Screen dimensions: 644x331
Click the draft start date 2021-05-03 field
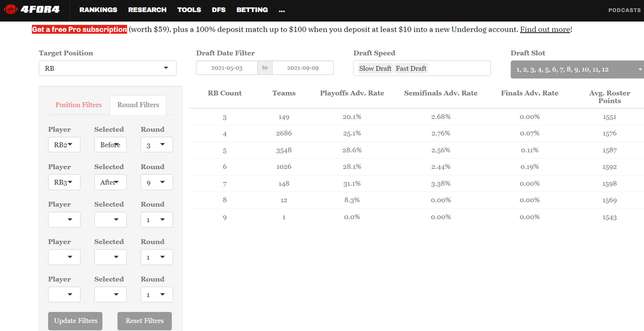pos(227,68)
